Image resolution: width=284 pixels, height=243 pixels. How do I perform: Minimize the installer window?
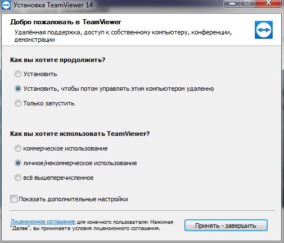tap(232, 3)
